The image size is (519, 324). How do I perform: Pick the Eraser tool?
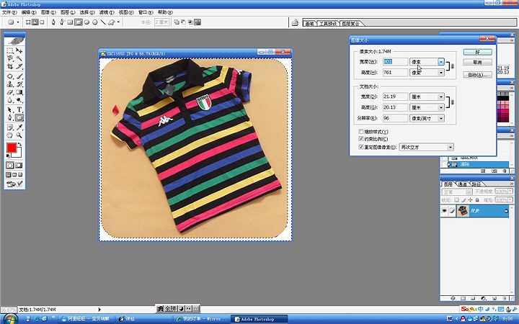pyautogui.click(x=11, y=92)
